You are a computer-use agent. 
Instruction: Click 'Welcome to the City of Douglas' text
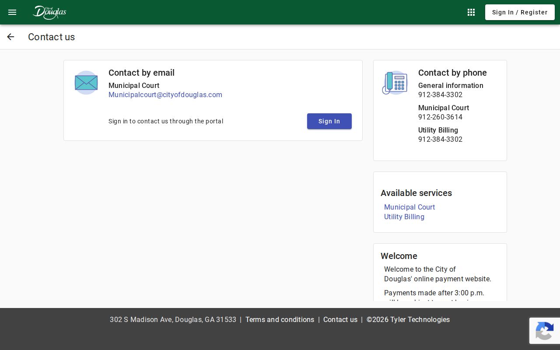[437, 274]
